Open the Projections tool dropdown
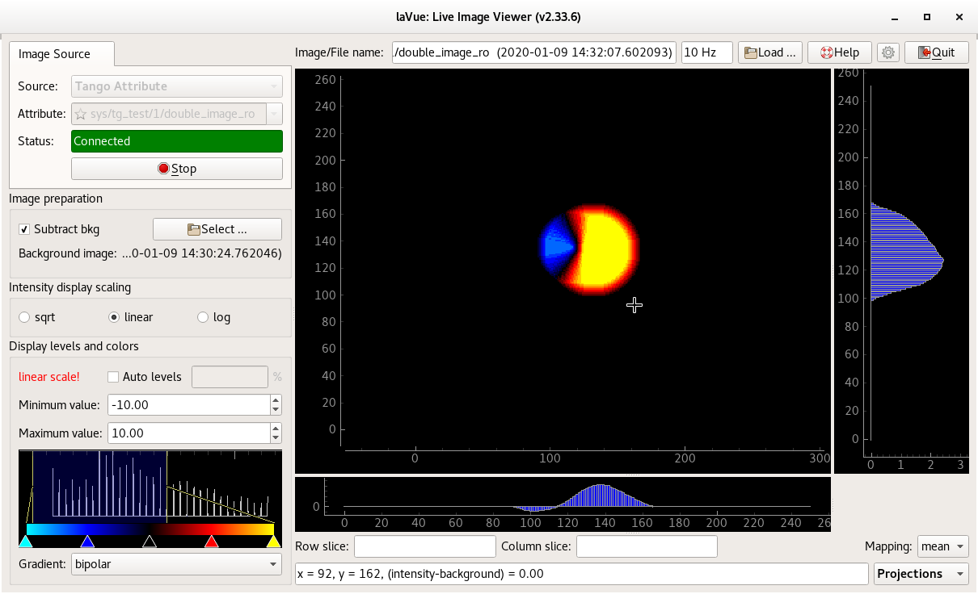 tap(921, 574)
